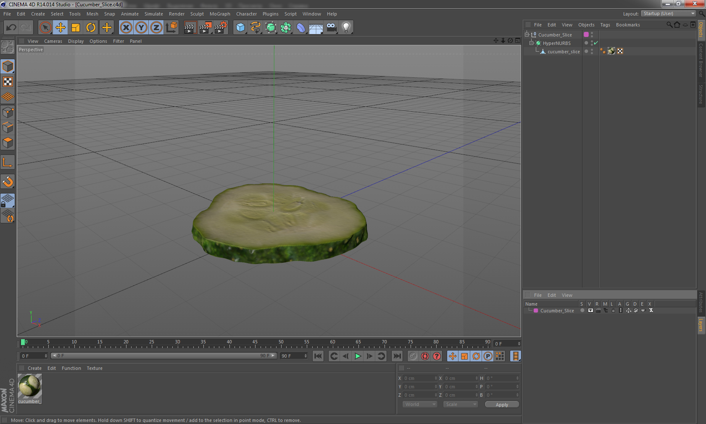This screenshot has height=424, width=706.
Task: Switch to Points mode
Action: point(8,113)
